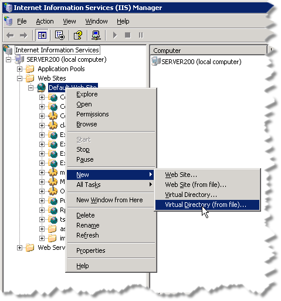Image resolution: width=281 pixels, height=301 pixels.
Task: Click the Pause item toolbar icon
Action: tap(141, 35)
